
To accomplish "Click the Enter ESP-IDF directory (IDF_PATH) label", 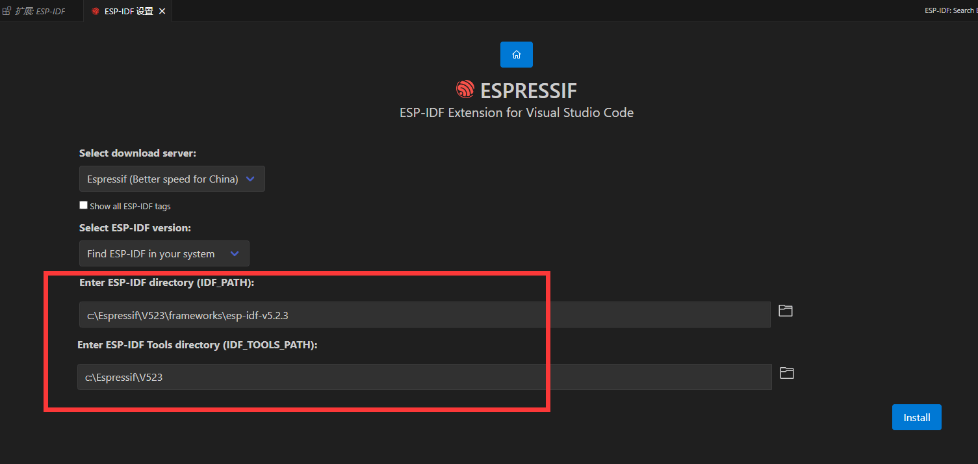I will pos(166,283).
